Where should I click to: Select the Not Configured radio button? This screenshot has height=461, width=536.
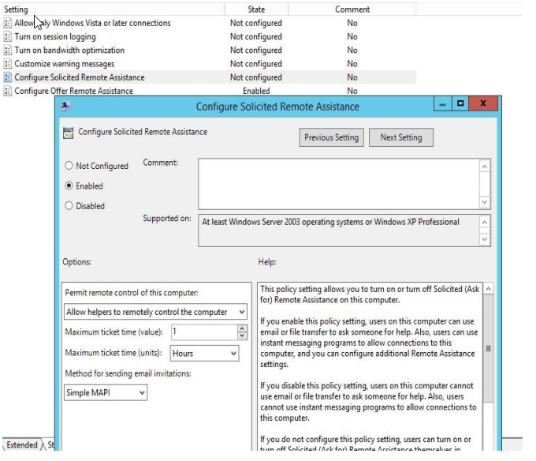(x=69, y=167)
